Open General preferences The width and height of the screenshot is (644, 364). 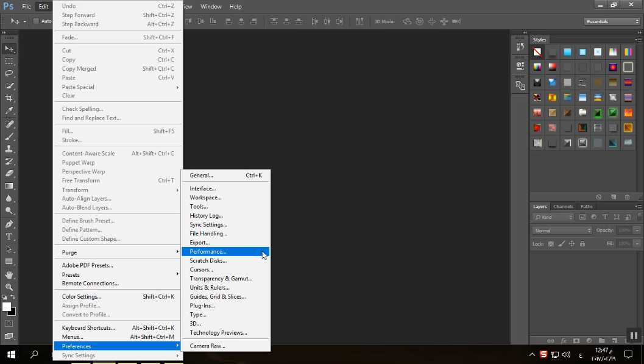click(x=225, y=175)
